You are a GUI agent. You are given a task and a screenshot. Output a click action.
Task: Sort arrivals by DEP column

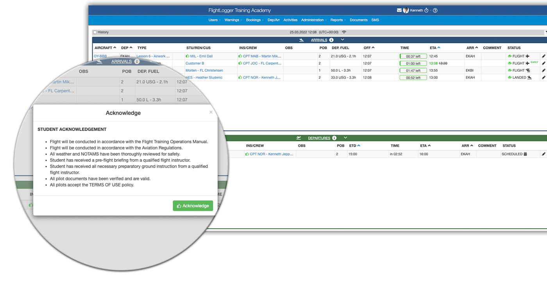coord(127,48)
